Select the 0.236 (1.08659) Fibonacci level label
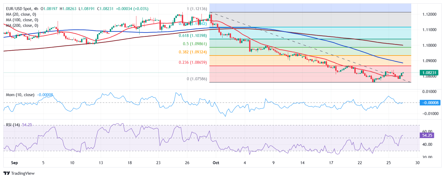The image size is (445, 179). pos(192,62)
